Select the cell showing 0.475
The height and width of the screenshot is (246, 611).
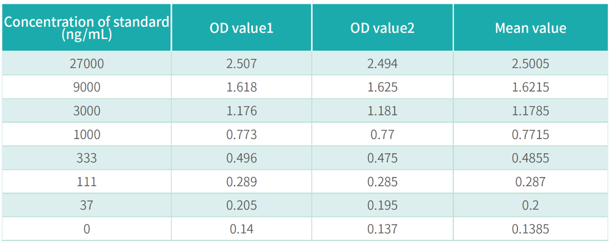[382, 158]
